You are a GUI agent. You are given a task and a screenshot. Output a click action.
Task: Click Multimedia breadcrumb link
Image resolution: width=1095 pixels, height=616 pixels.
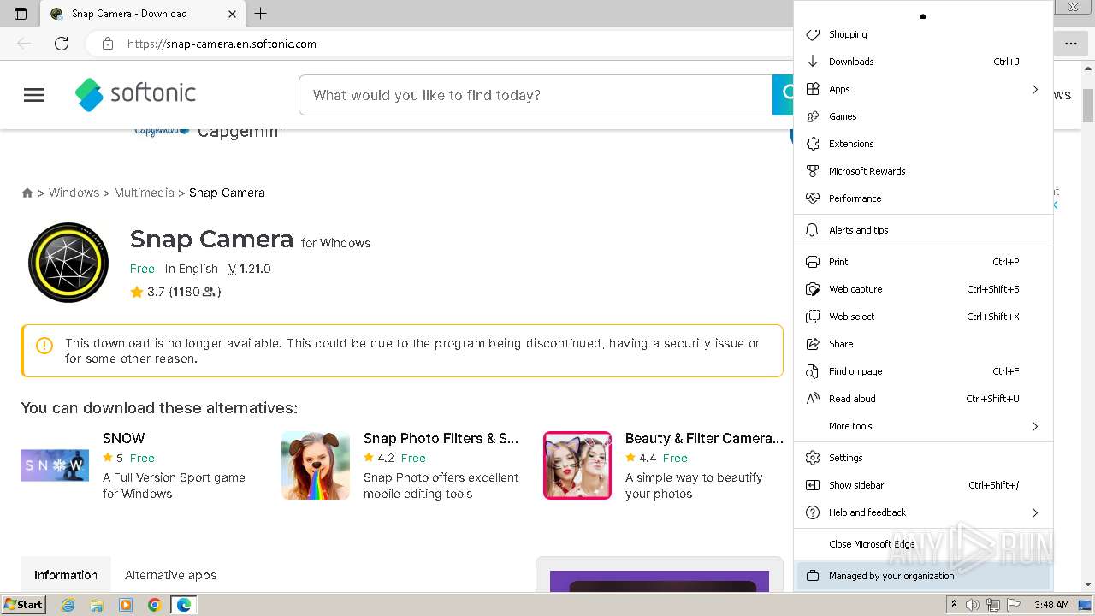click(x=144, y=192)
